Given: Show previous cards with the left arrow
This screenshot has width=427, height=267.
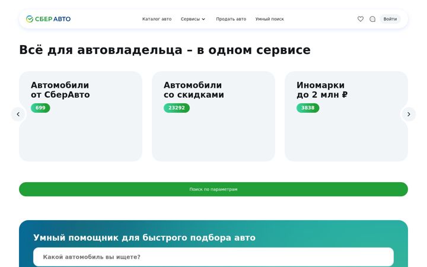Looking at the screenshot, I should tap(18, 114).
